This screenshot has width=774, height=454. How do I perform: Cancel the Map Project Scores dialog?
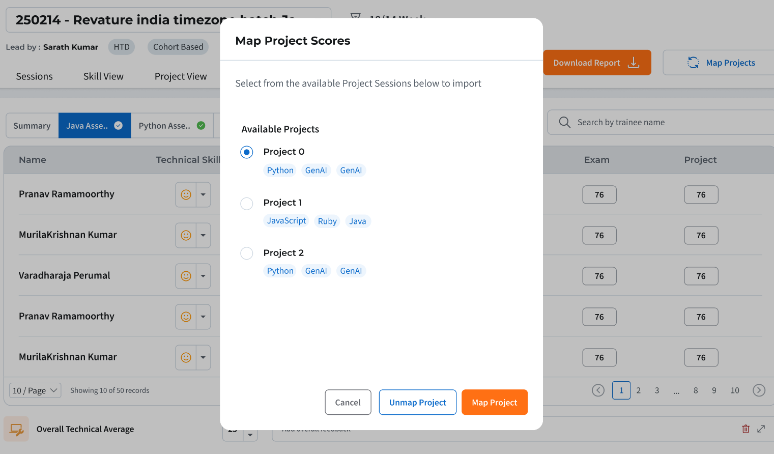[348, 402]
